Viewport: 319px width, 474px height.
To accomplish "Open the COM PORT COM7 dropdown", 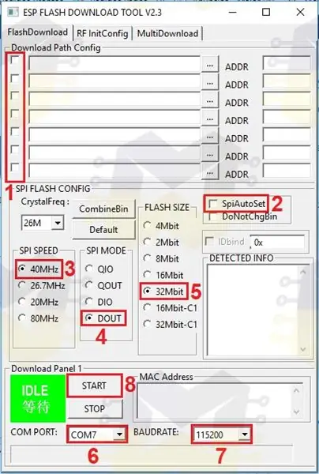I will click(x=120, y=434).
